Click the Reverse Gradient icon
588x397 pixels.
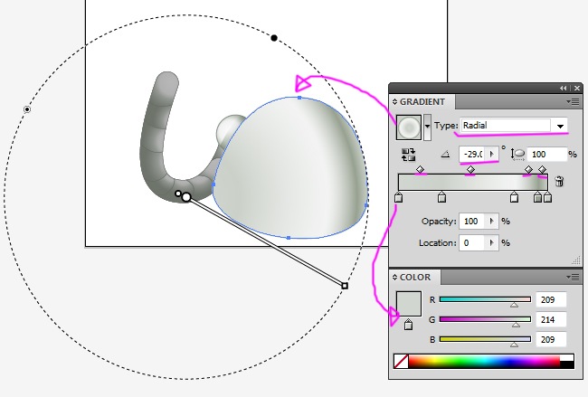pyautogui.click(x=408, y=155)
